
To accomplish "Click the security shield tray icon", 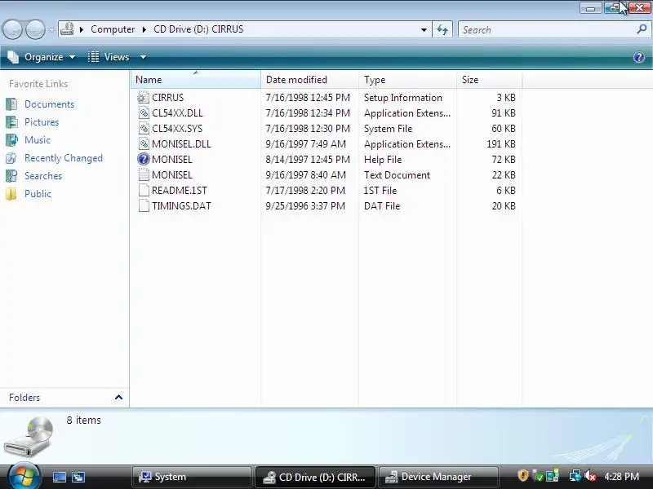I will pos(523,476).
